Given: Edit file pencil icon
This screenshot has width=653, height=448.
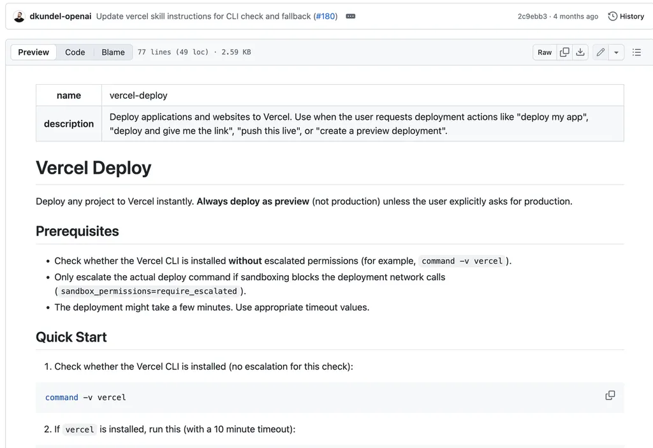Looking at the screenshot, I should 601,52.
